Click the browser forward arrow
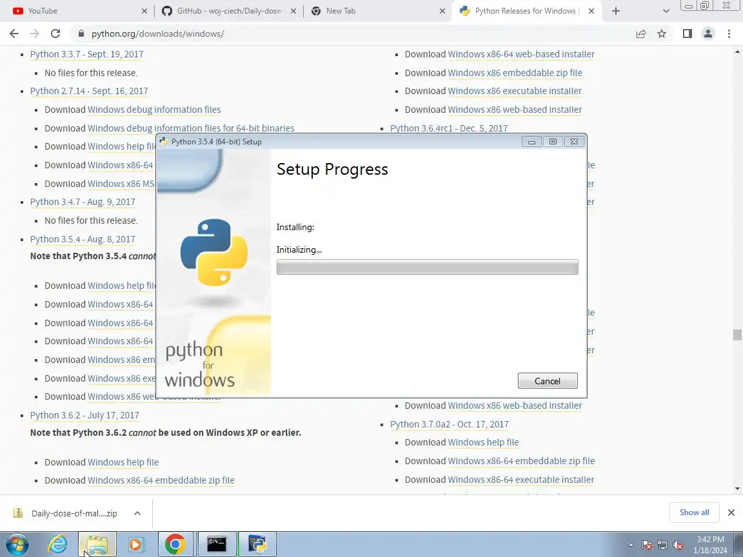This screenshot has height=557, width=743. pyautogui.click(x=35, y=34)
